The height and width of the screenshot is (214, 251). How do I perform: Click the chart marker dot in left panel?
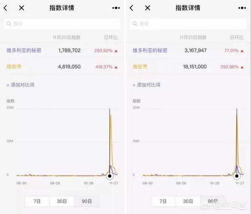point(110,176)
